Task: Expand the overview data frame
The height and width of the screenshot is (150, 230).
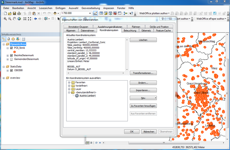Action: [x=4, y=78]
